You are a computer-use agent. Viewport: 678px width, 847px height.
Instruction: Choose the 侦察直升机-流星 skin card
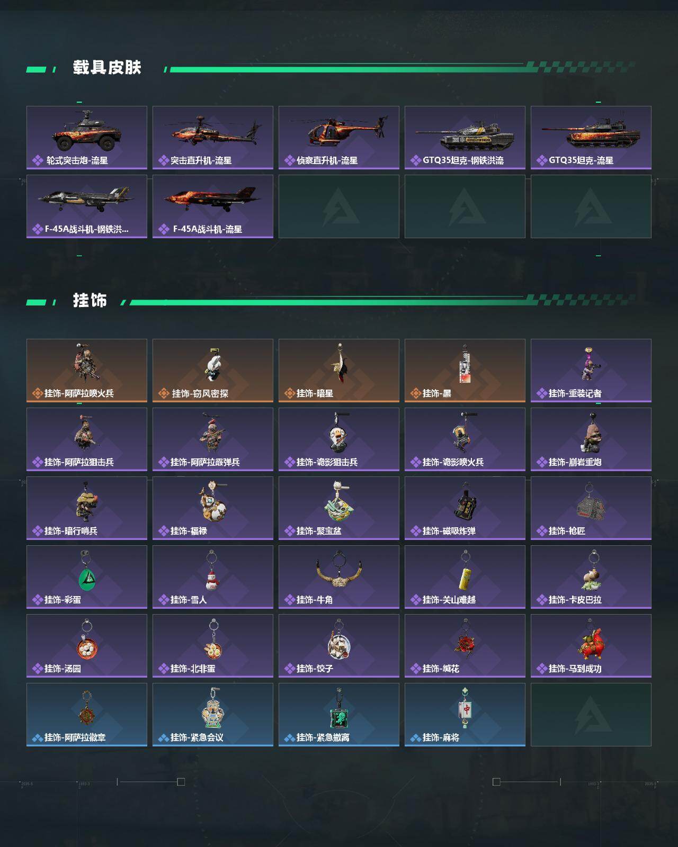click(339, 138)
